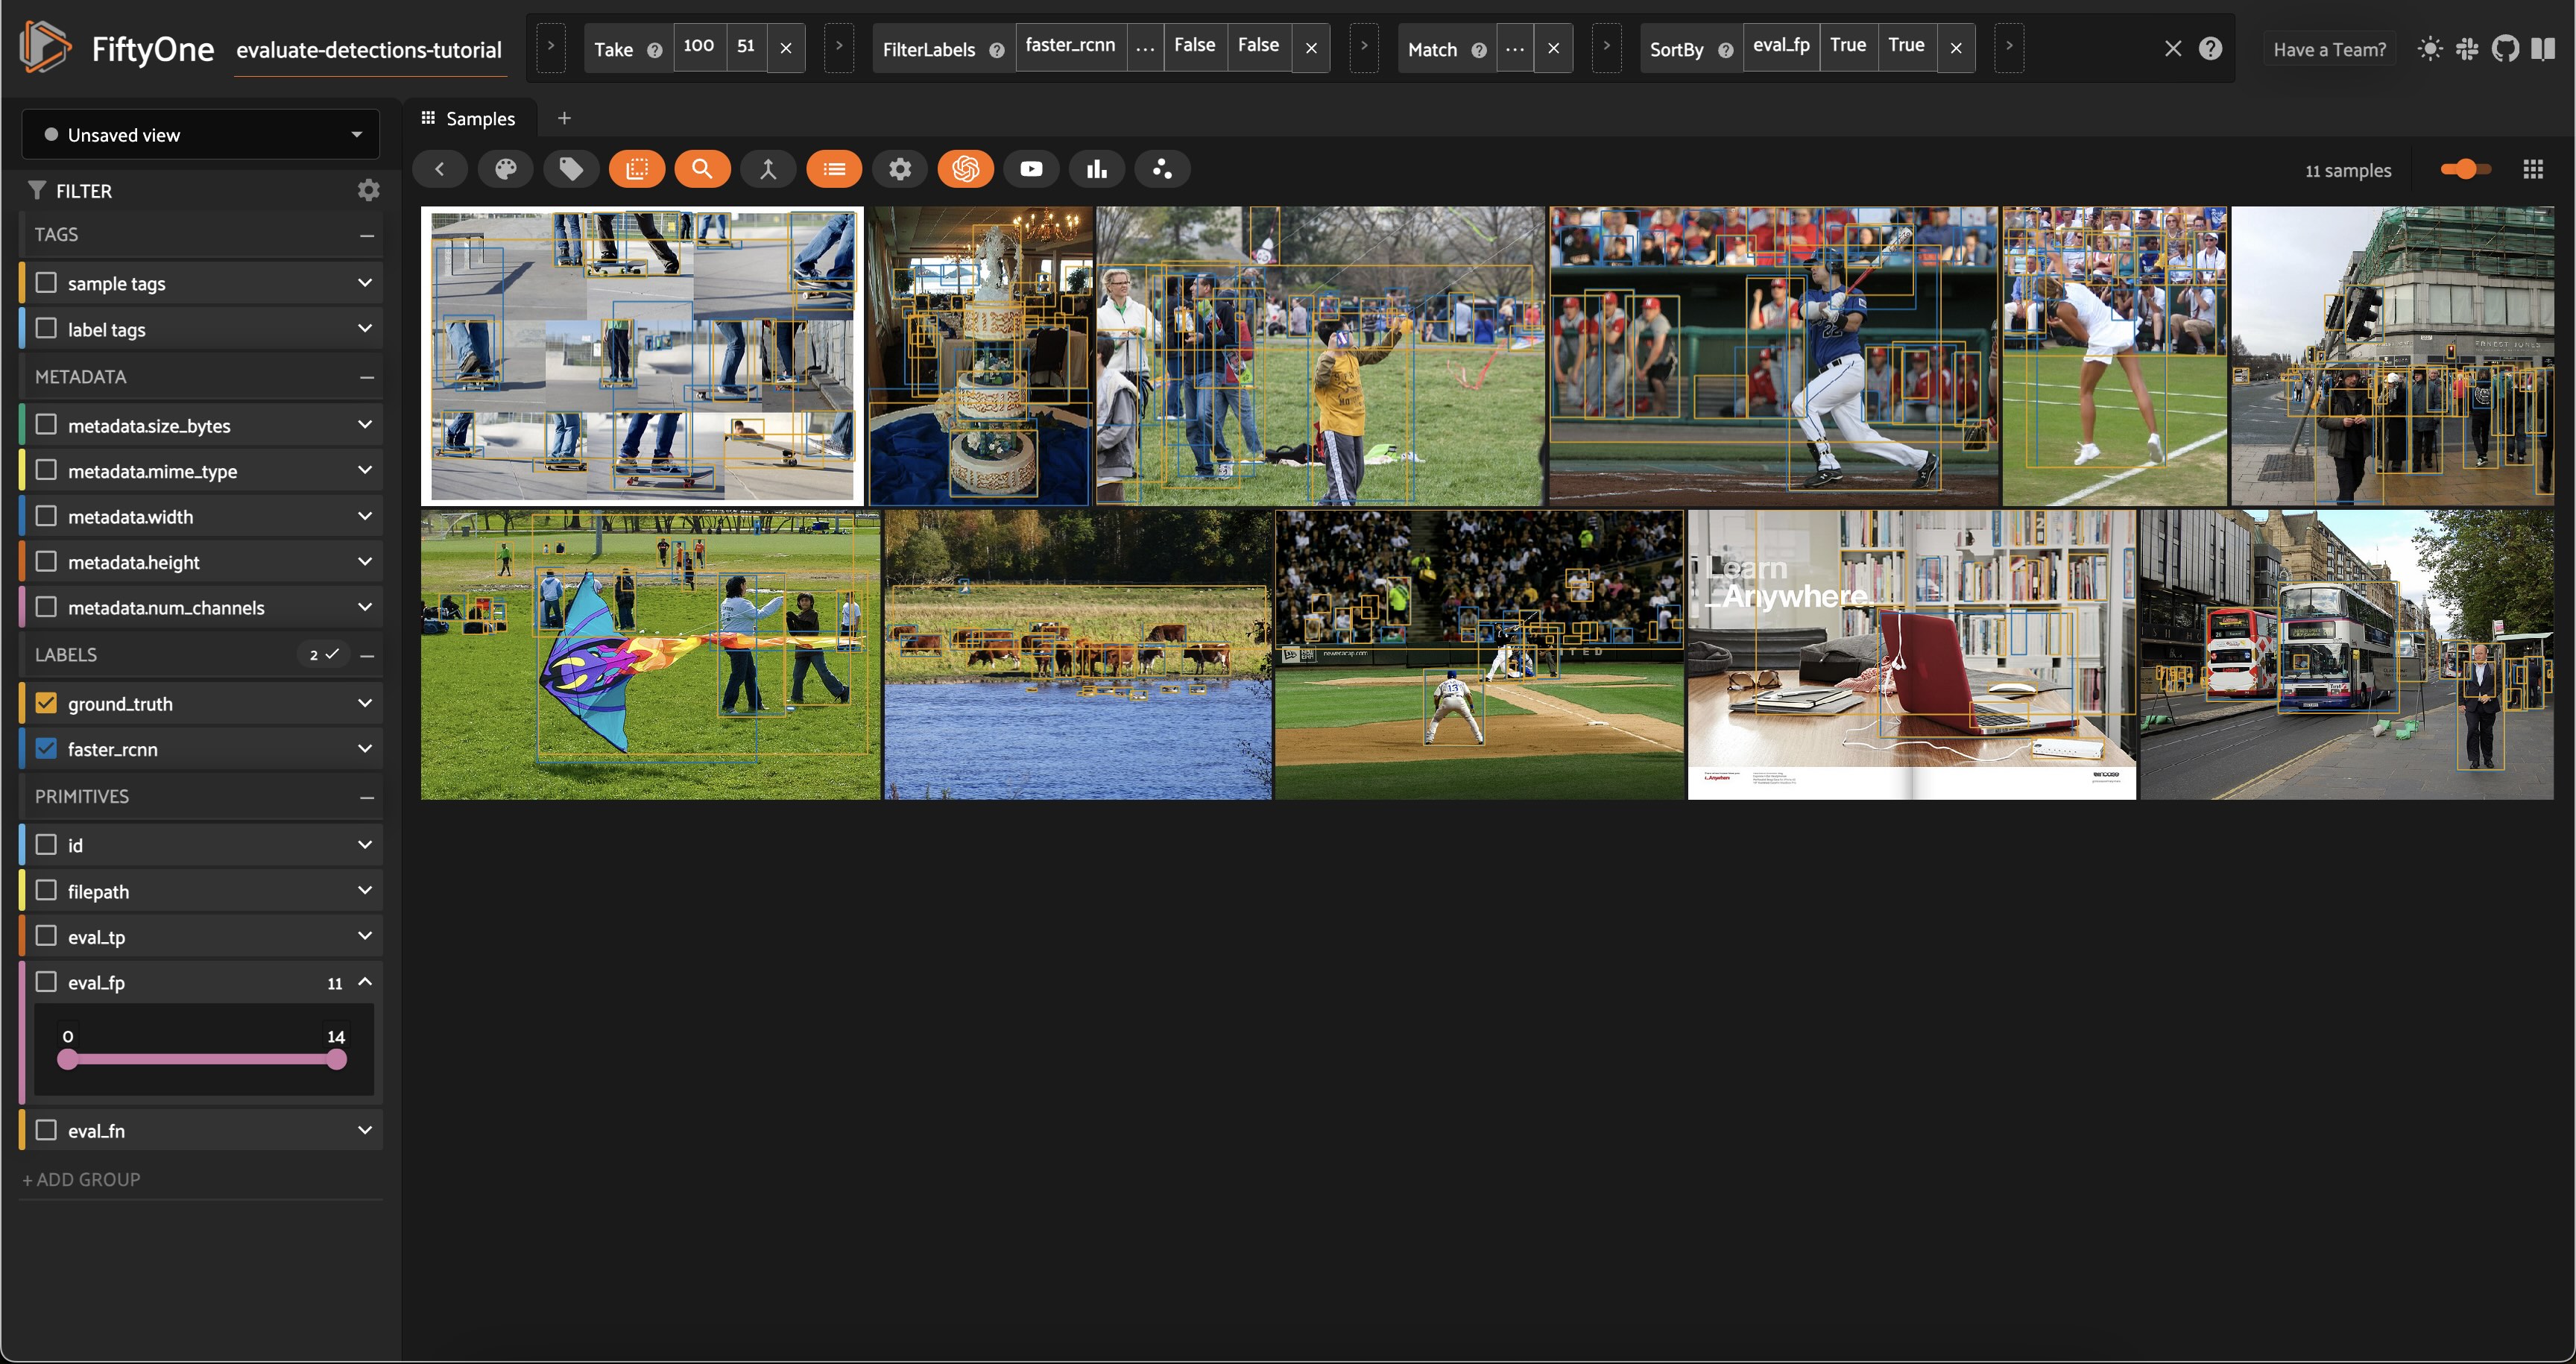Open the Unsaved view dropdown
Image resolution: width=2576 pixels, height=1364 pixels.
pyautogui.click(x=201, y=134)
